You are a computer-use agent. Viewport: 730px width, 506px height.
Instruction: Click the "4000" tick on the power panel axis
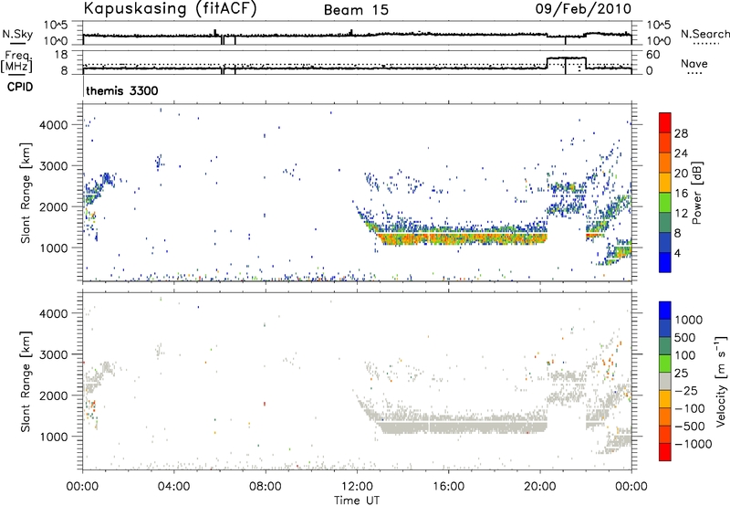coord(54,125)
